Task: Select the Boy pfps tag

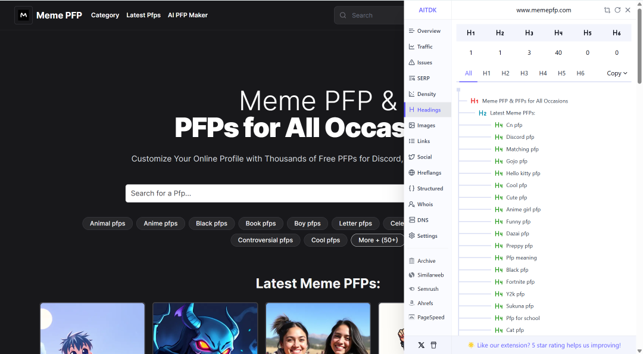Action: click(308, 223)
